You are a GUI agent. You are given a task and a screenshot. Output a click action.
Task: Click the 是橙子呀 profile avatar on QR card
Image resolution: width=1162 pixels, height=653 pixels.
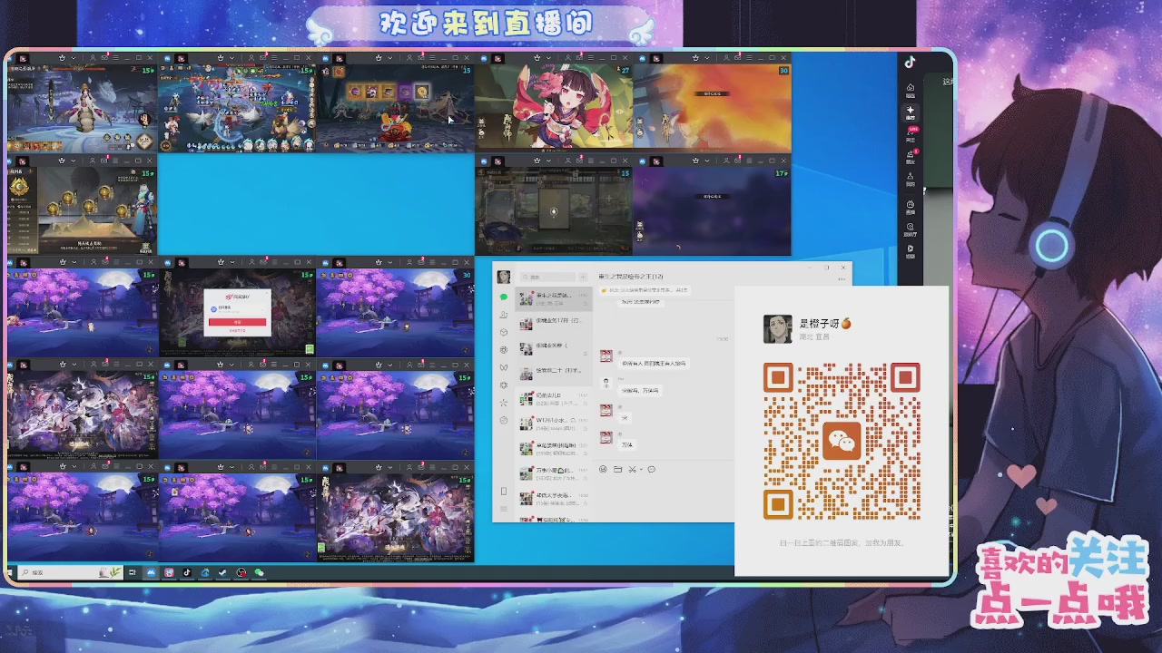point(777,328)
